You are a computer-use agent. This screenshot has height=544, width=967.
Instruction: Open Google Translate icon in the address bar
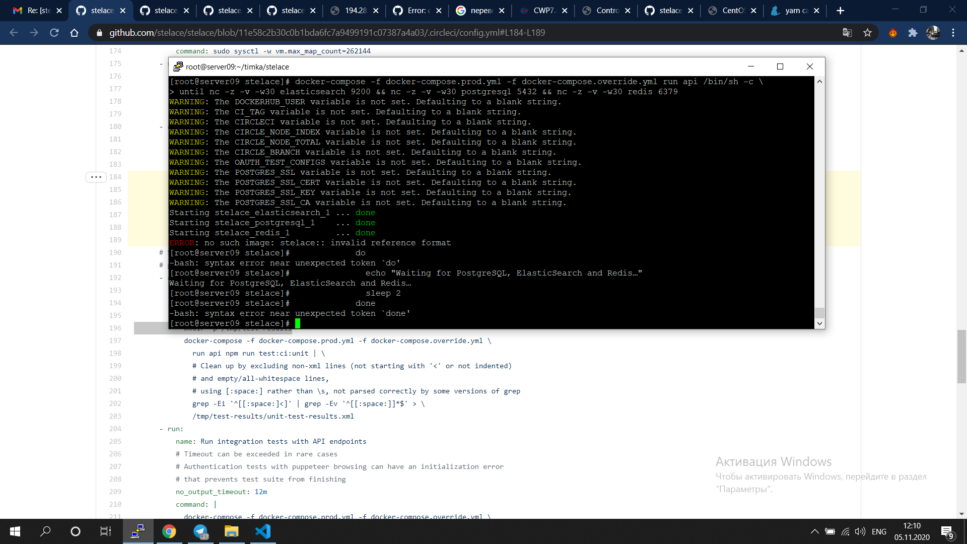pyautogui.click(x=848, y=32)
